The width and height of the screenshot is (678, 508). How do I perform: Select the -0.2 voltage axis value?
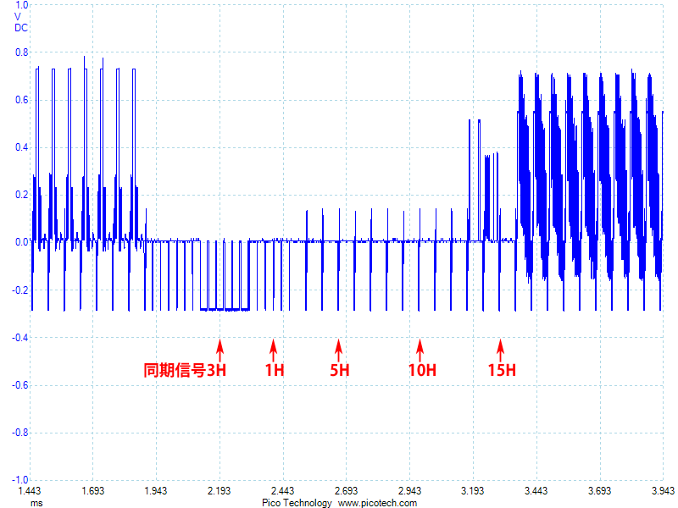coord(20,290)
